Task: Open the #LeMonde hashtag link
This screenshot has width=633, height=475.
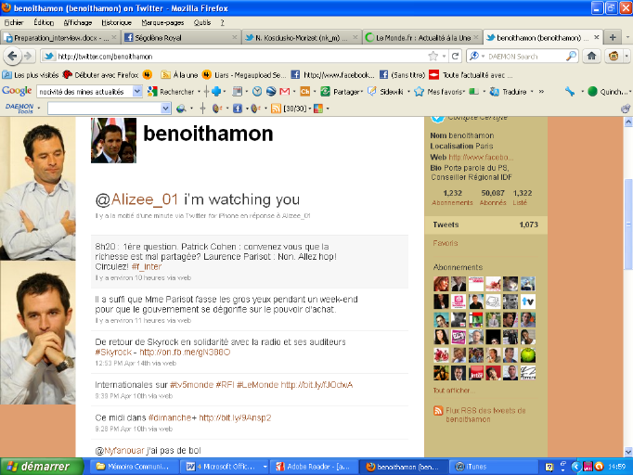Action: 257,385
